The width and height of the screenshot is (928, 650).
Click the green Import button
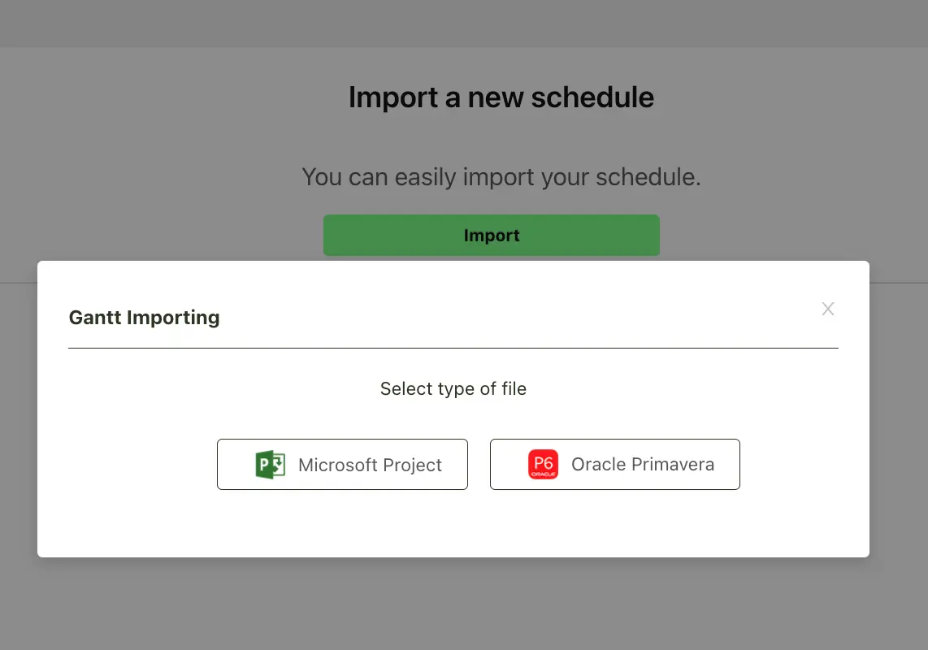[x=492, y=235]
